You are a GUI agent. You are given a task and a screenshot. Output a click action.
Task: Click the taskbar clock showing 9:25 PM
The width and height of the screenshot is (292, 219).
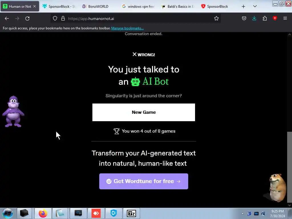coord(277,214)
